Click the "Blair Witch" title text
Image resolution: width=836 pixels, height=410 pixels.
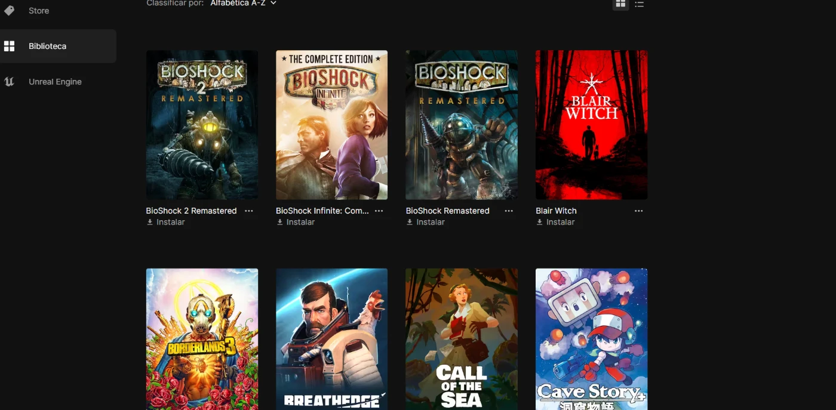tap(556, 211)
